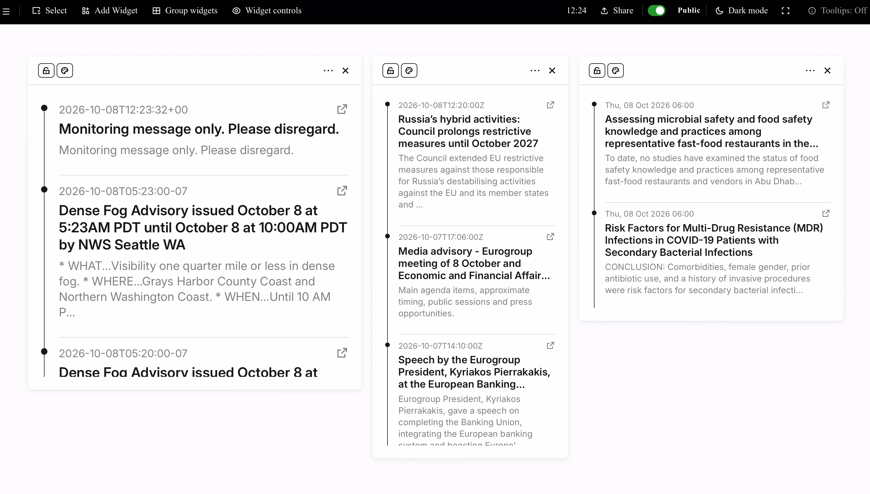This screenshot has width=870, height=494.
Task: Click timestamp 2026-10-08T05:23:00-07
Action: pos(123,191)
